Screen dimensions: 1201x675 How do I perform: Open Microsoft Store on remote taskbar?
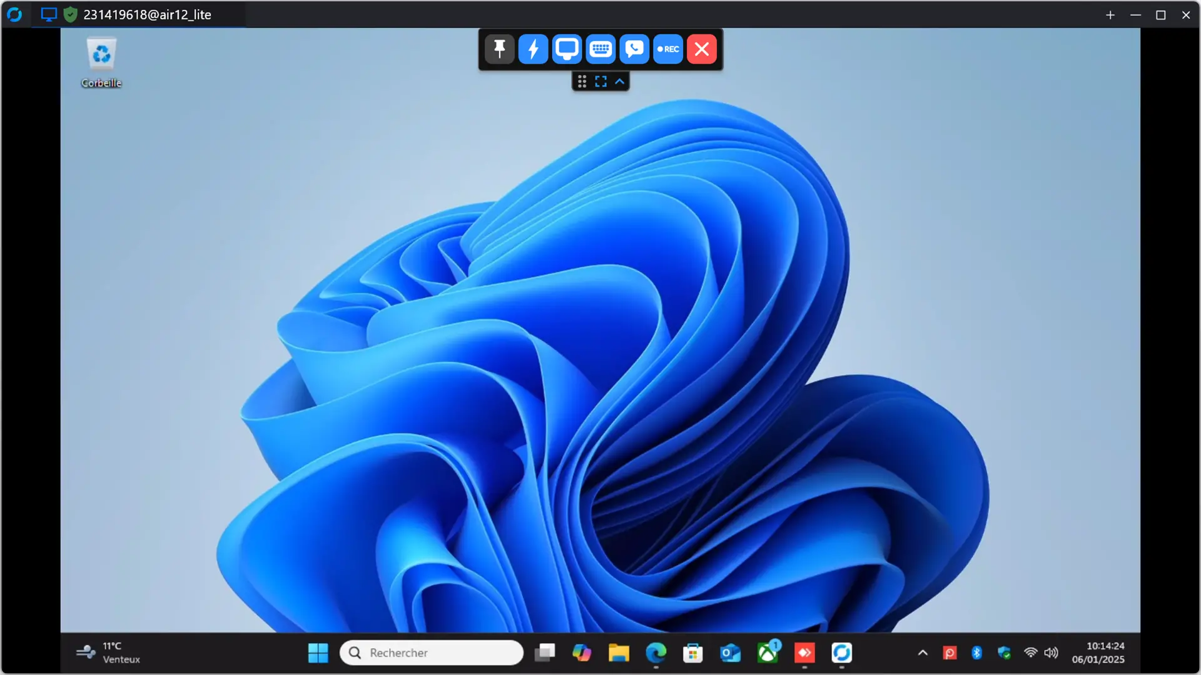click(x=692, y=652)
